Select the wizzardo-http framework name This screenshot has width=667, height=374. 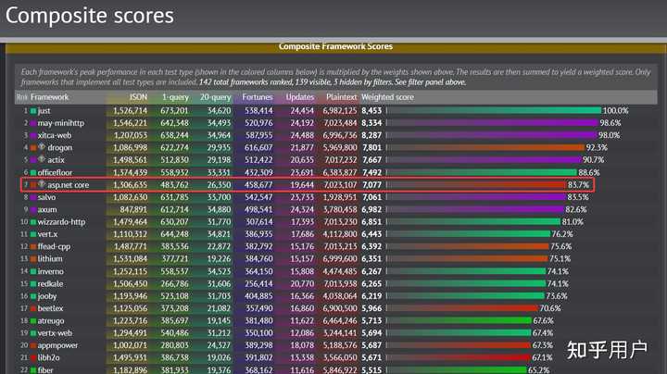click(61, 222)
